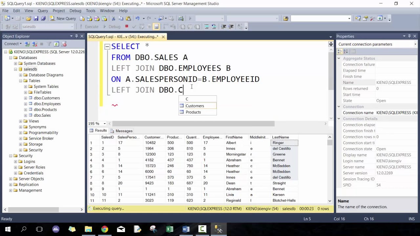This screenshot has height=236, width=420.
Task: Select the dbo.Sales table in the tree
Action: pos(42,115)
